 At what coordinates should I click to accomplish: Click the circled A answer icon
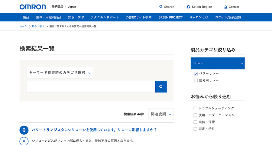coord(24,141)
